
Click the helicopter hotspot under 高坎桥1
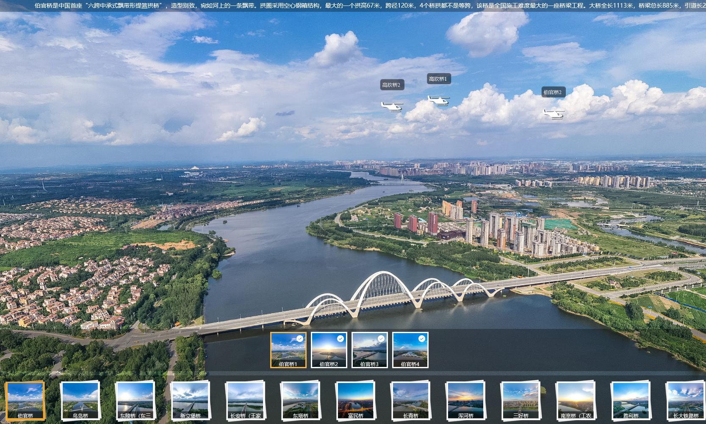click(438, 100)
